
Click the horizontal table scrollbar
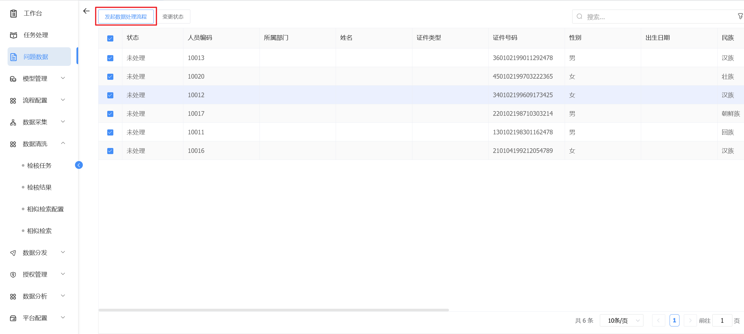point(273,310)
